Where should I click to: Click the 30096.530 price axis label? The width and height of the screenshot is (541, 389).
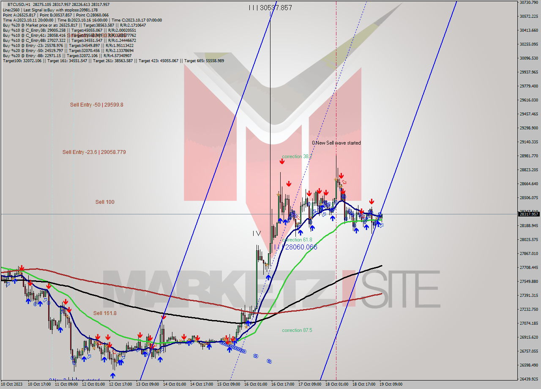click(x=529, y=58)
